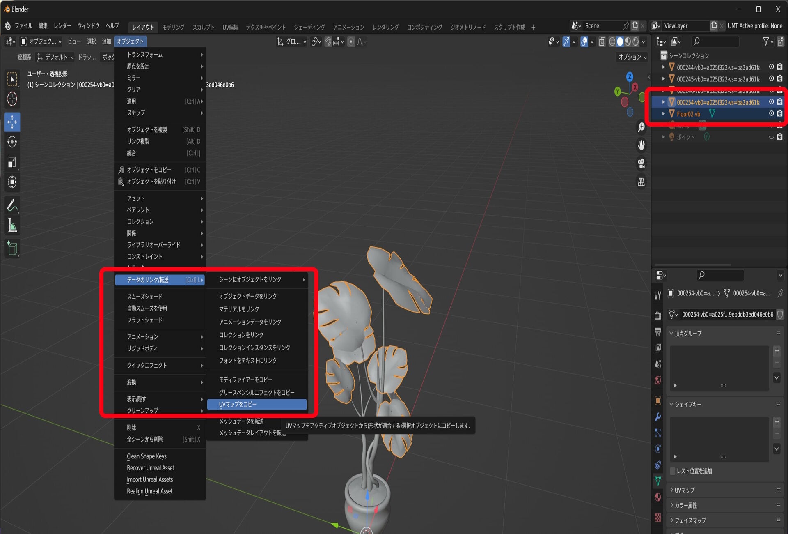Switch to rendered viewport shading
Viewport: 788px width, 534px height.
(x=635, y=41)
